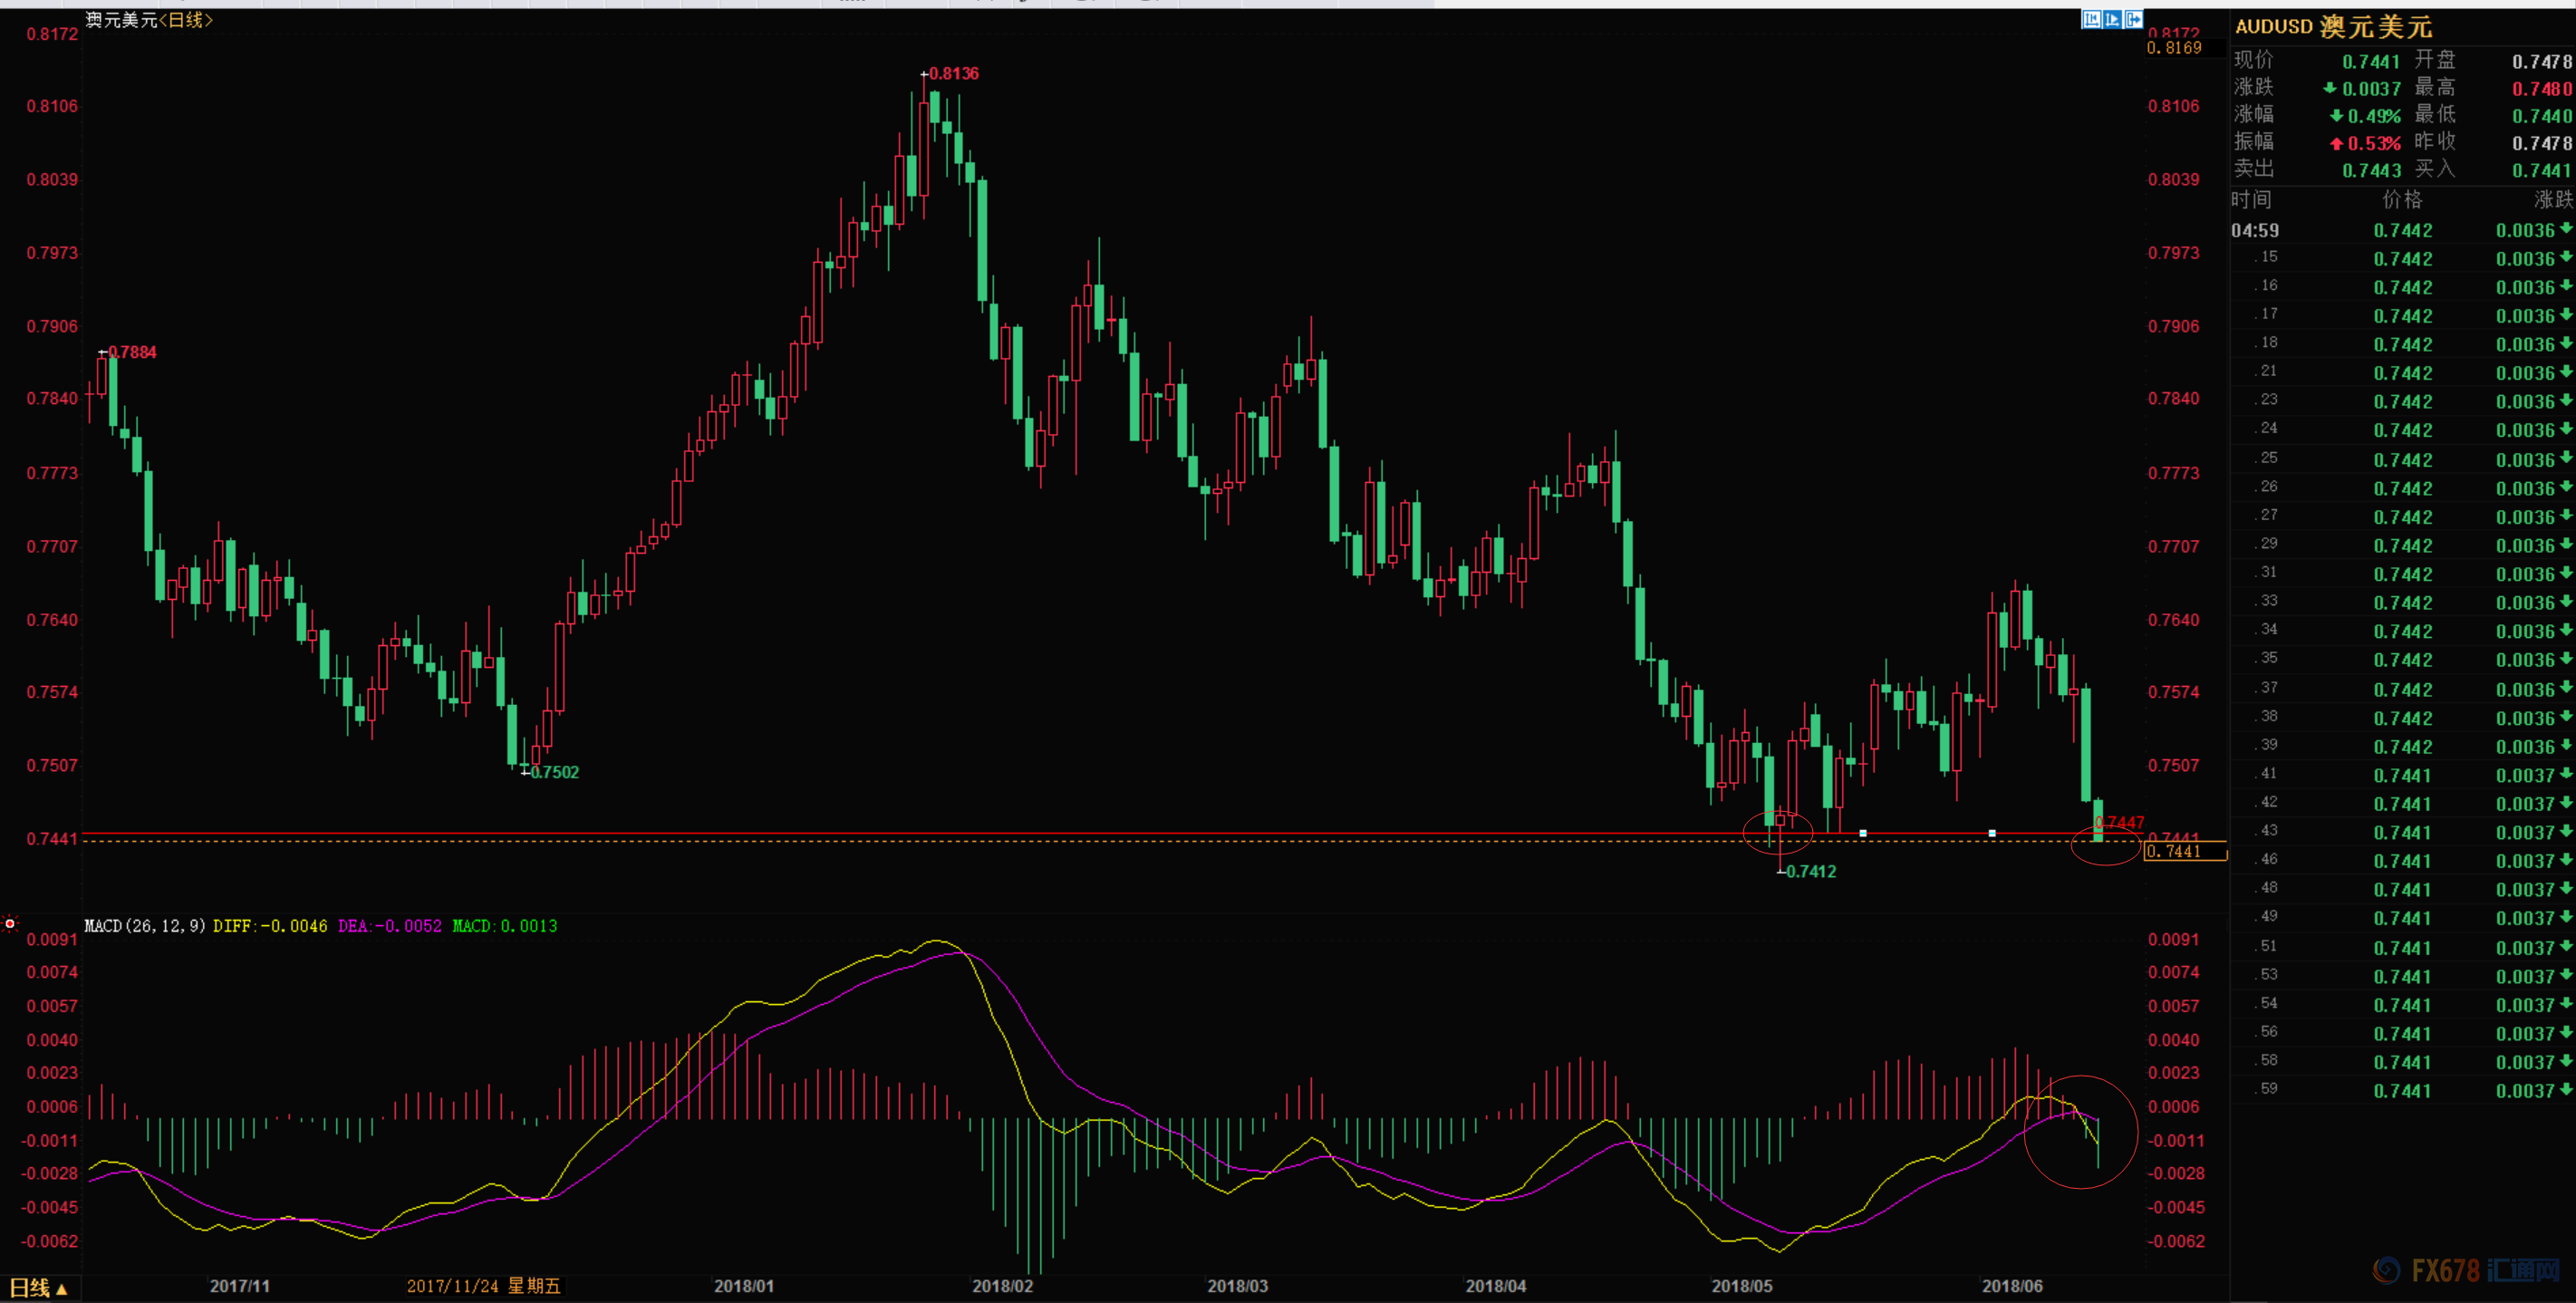Select the left white handle on the red line
The width and height of the screenshot is (2576, 1303).
click(x=1863, y=833)
